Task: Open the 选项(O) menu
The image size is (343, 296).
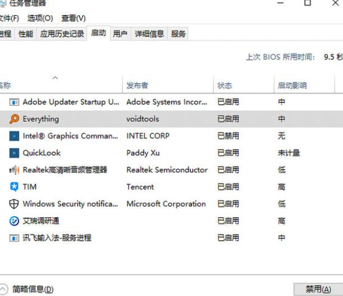Action: coord(40,19)
